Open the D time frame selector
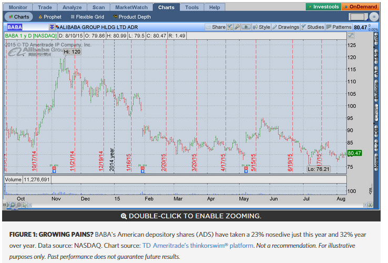The image size is (388, 263). tap(246, 27)
